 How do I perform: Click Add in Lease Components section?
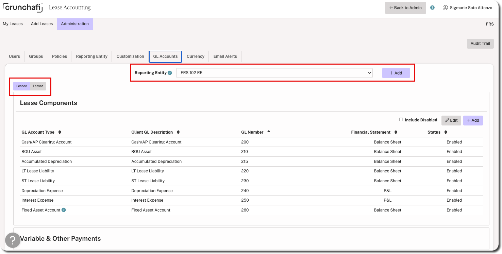[x=473, y=120]
